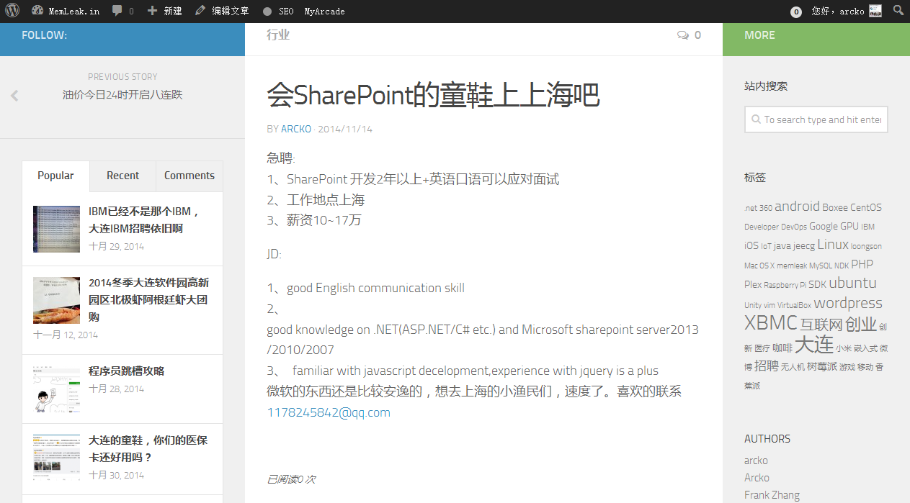Click the 咖啡 tag
Viewport: 910px width, 503px height.
(782, 348)
